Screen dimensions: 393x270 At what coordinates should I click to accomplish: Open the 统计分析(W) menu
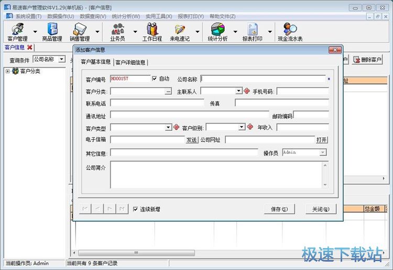[126, 16]
